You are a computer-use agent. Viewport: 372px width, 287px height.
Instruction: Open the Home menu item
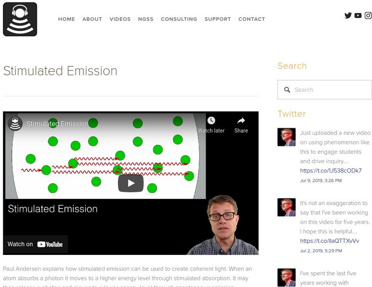pos(67,19)
